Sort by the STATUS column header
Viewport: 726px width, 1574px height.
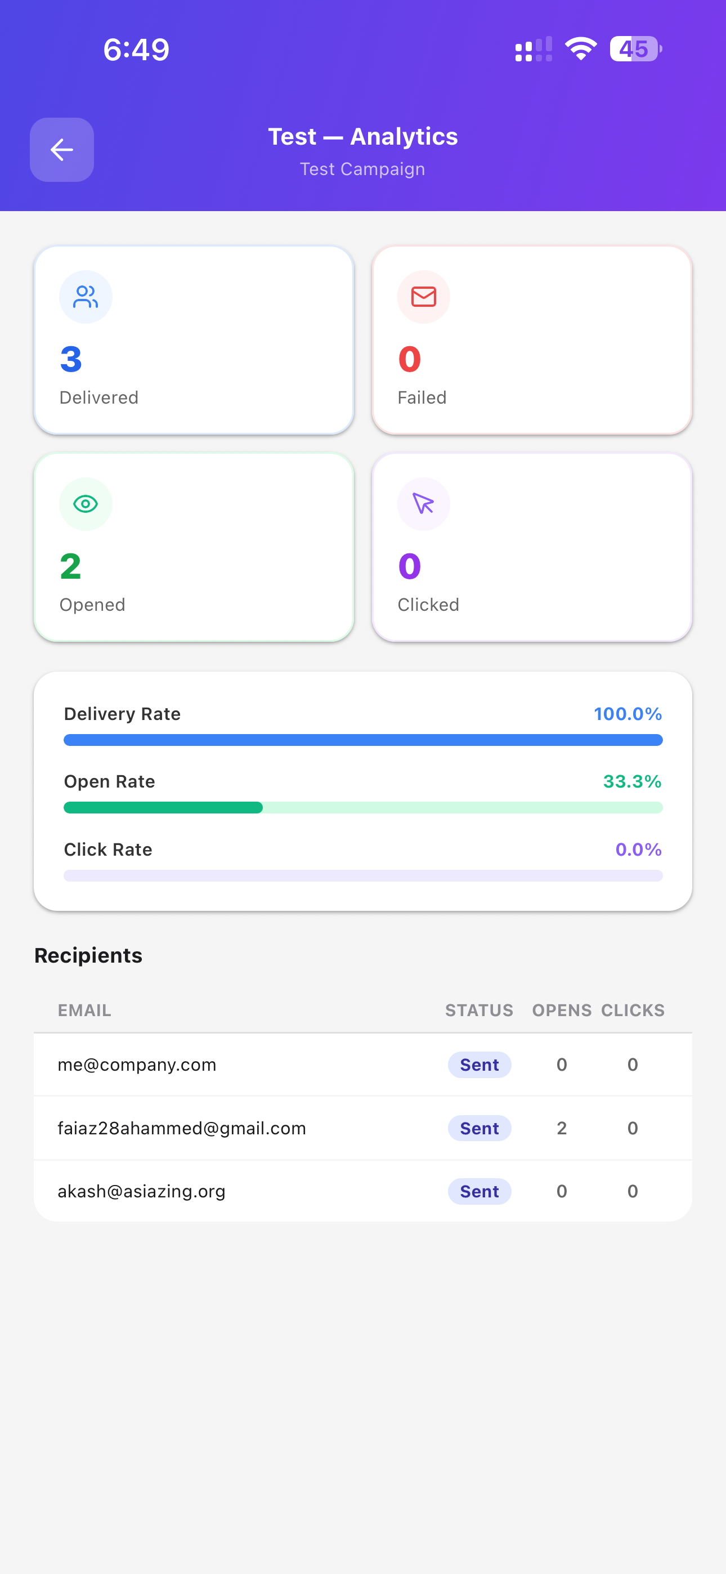(x=479, y=1010)
